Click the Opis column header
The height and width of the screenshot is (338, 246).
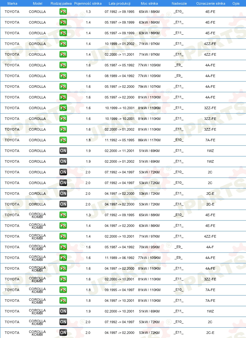[x=236, y=3]
